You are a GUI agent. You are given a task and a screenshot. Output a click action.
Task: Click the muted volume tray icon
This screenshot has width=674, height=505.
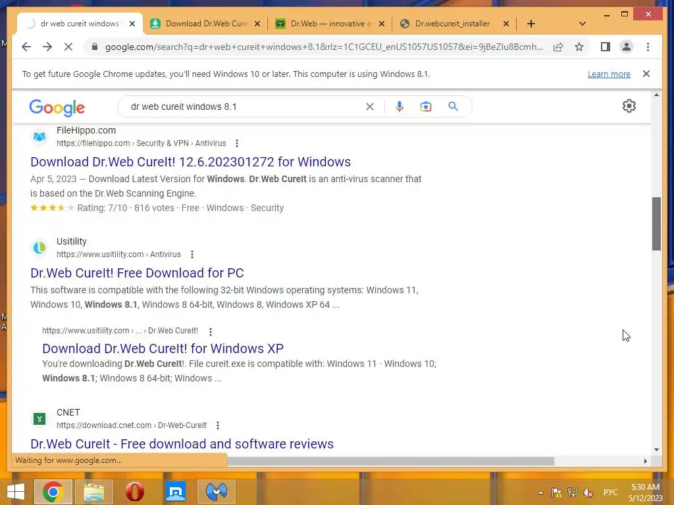588,493
